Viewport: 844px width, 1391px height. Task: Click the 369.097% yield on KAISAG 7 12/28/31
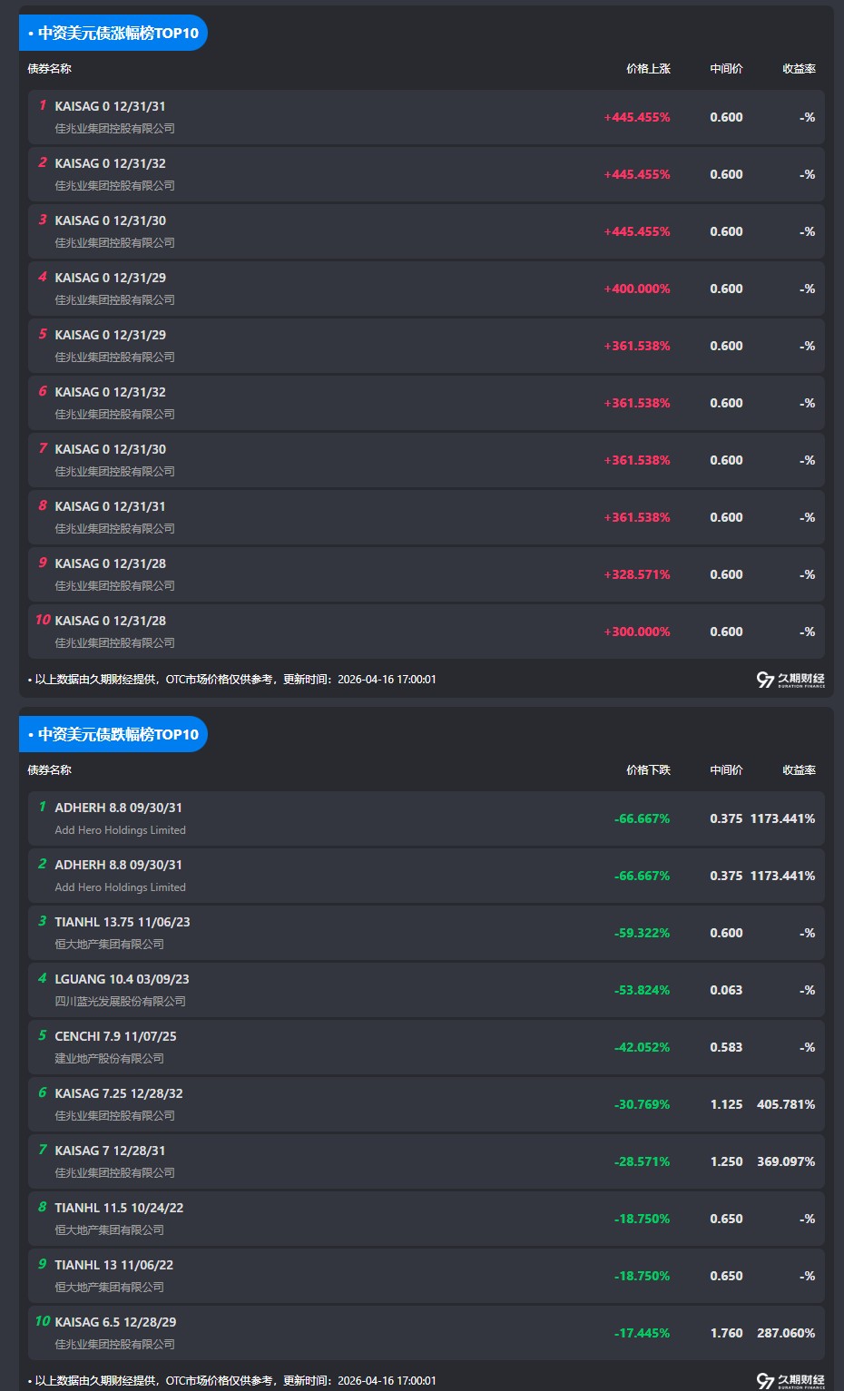(786, 1161)
